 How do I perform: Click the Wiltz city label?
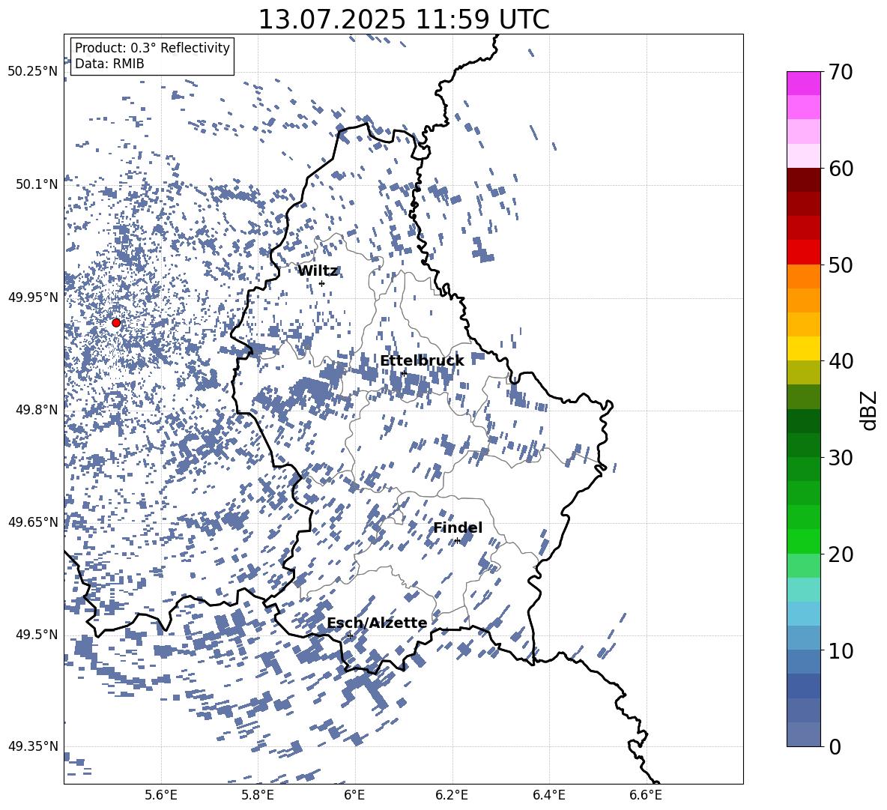click(x=318, y=270)
